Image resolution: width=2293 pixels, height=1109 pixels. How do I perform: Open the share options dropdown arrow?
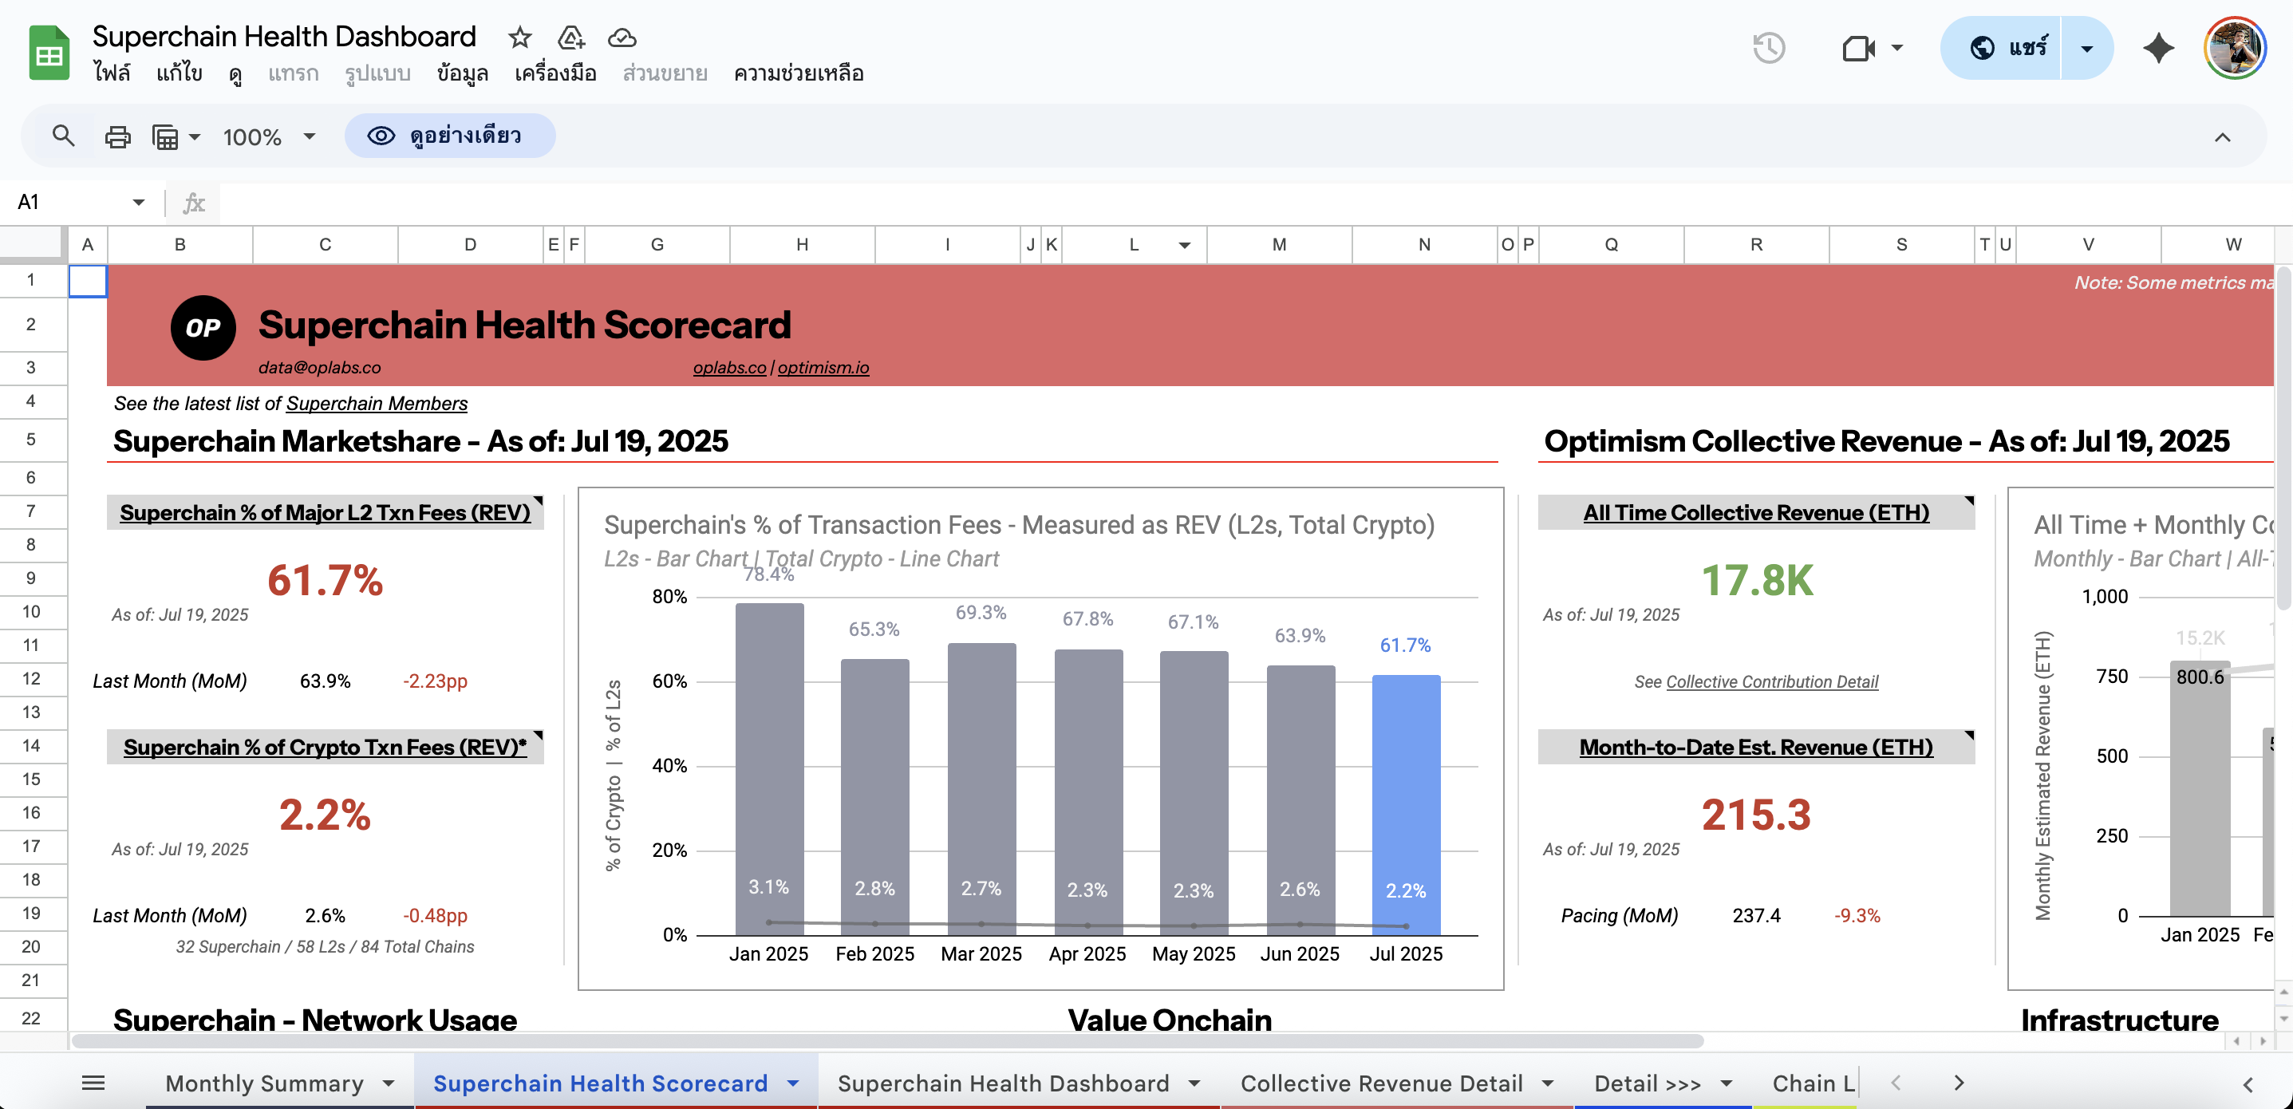(2086, 48)
